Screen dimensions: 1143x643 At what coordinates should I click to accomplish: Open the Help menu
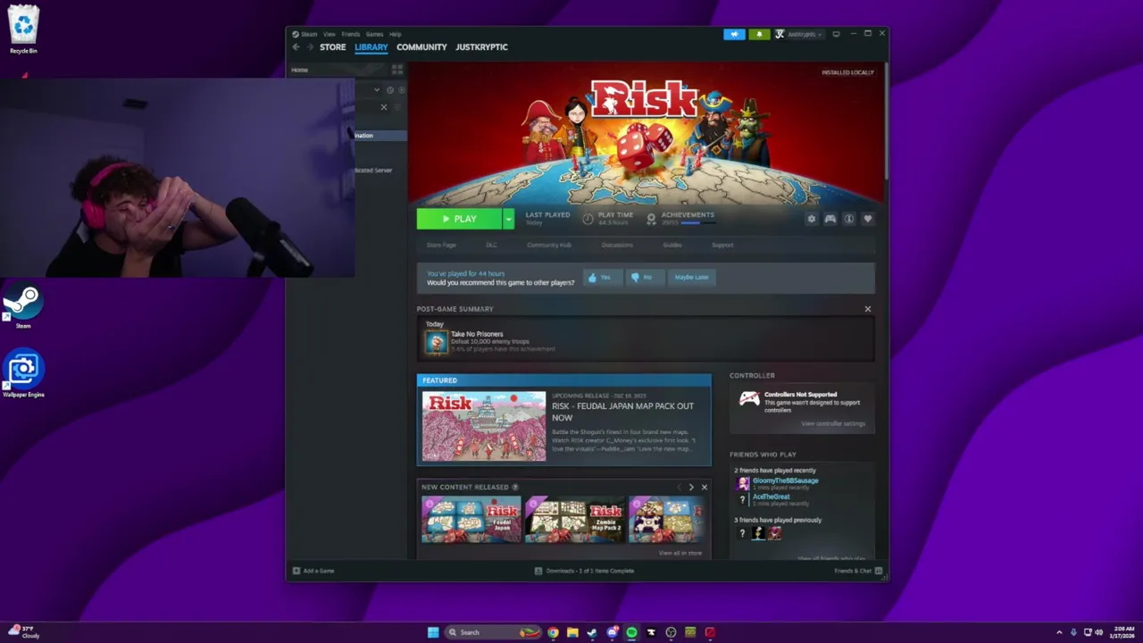pyautogui.click(x=396, y=34)
